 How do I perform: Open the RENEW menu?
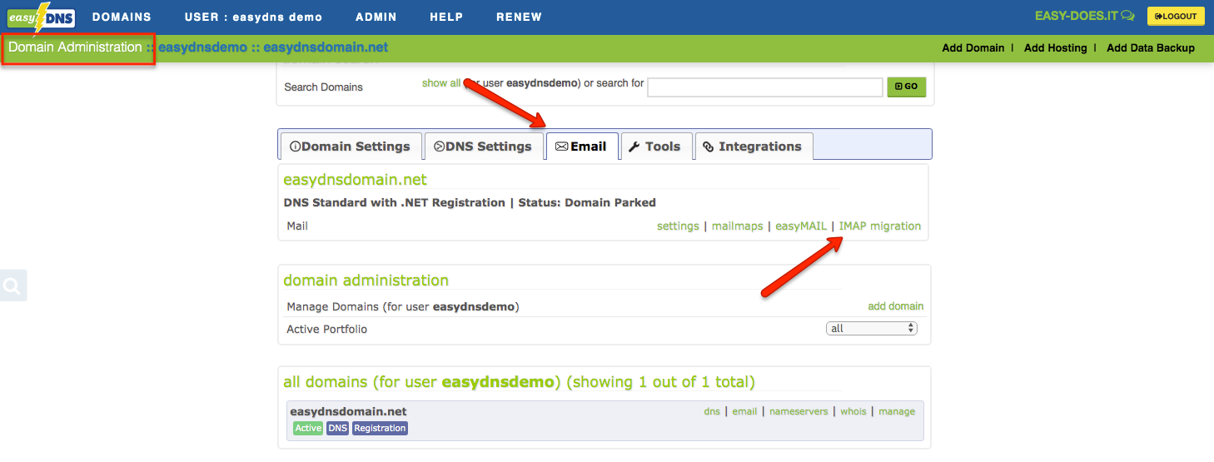519,17
